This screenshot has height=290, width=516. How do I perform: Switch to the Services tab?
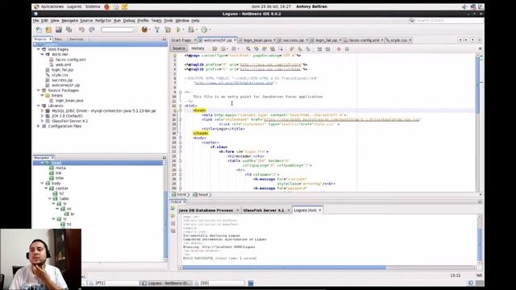click(x=77, y=39)
